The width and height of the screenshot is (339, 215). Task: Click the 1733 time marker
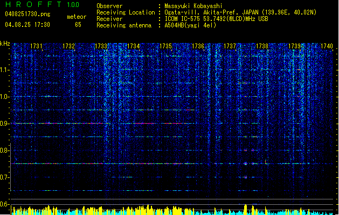[101, 46]
